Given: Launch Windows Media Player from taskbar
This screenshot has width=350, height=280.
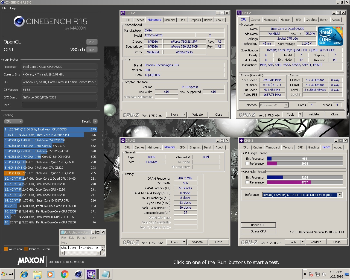Looking at the screenshot, I should [51, 274].
